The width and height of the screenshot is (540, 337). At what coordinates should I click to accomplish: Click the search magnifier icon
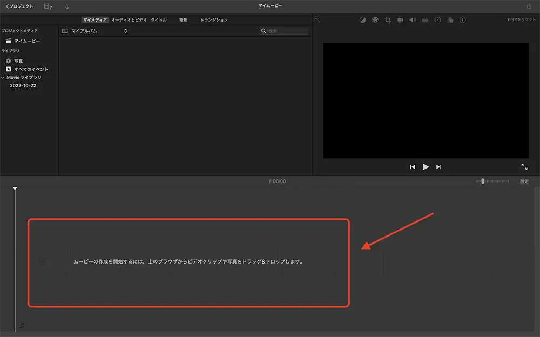pyautogui.click(x=264, y=31)
